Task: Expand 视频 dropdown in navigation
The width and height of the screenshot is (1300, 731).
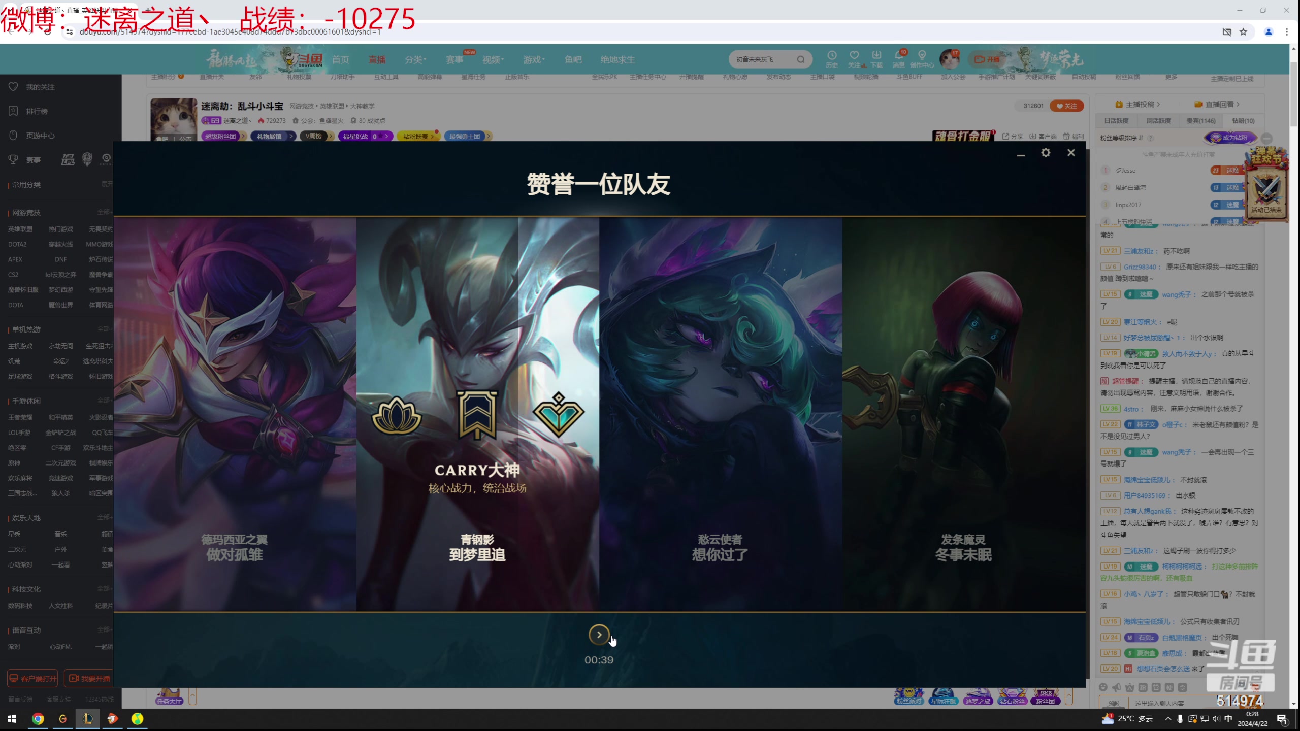Action: [493, 60]
